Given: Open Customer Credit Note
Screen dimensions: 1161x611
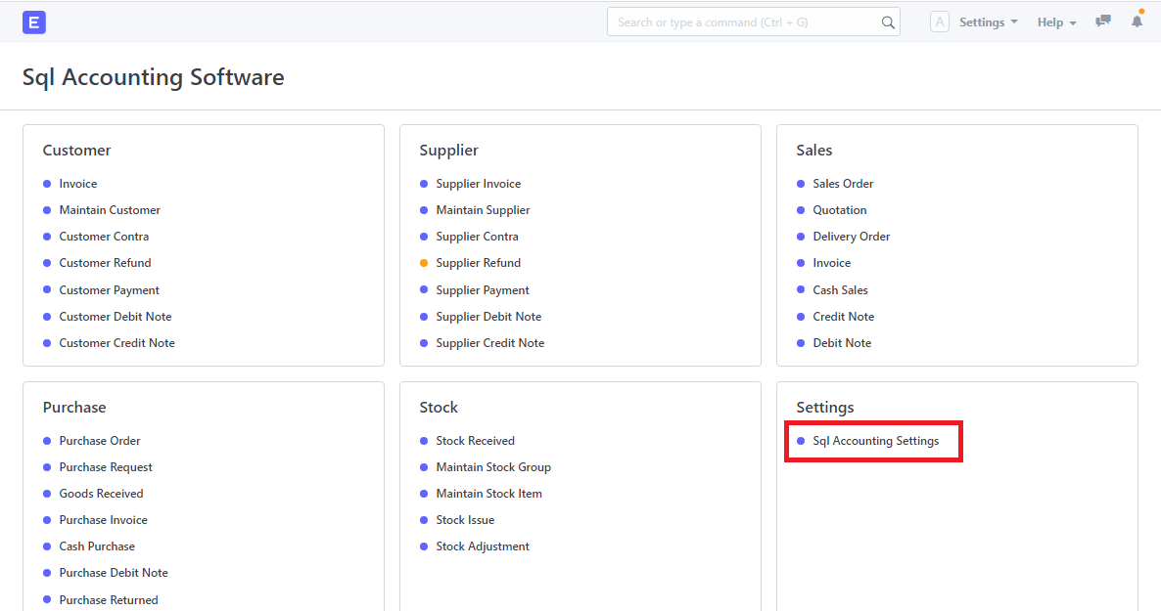Looking at the screenshot, I should click(x=117, y=343).
